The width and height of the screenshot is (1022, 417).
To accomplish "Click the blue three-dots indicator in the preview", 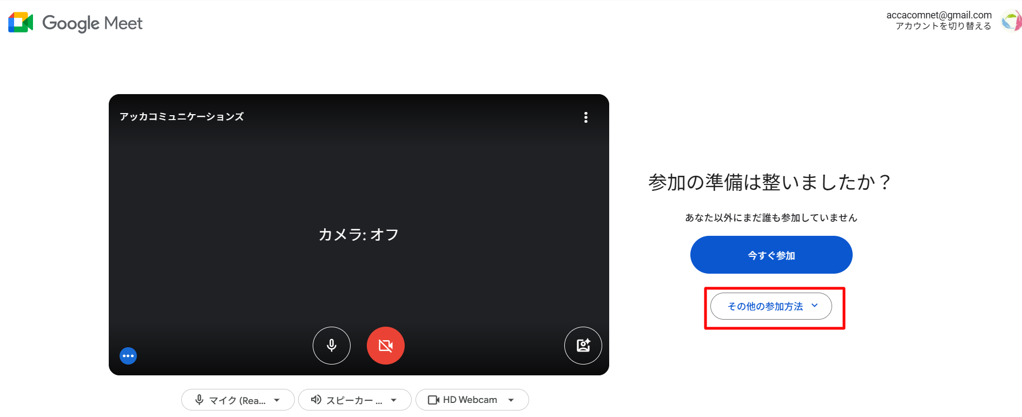I will (x=128, y=356).
